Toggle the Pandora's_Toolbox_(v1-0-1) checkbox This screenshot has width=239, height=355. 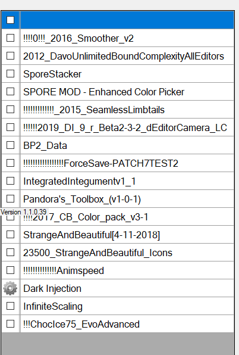[10, 199]
